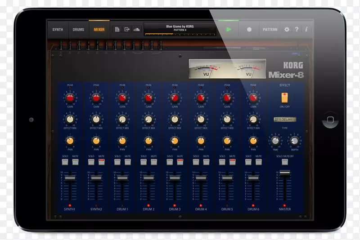The image size is (360, 240).
Task: Click the DRUM 3 orange PAN knob
Action: pyautogui.click(x=175, y=141)
